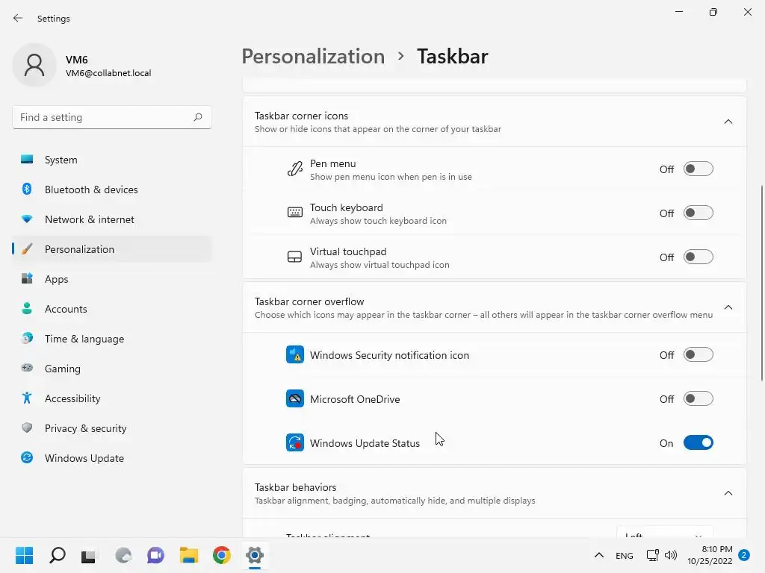Click the Windows Security notification app icon
Viewport: 765px width, 573px height.
294,354
